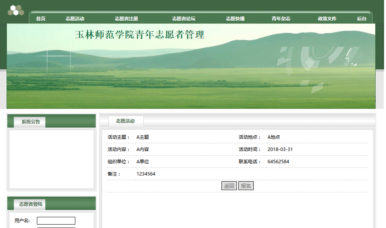The height and width of the screenshot is (228, 386).
Task: Click the 玉林师范学院青年志愿者管理 banner title
Action: 140,35
